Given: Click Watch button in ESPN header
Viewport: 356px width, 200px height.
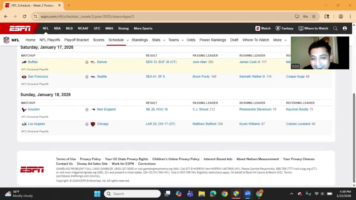Looking at the screenshot, I should pyautogui.click(x=263, y=28).
